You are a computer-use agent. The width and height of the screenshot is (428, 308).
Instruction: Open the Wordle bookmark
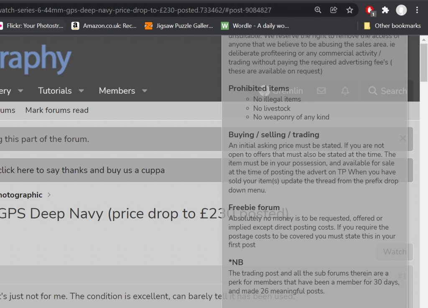coord(255,26)
